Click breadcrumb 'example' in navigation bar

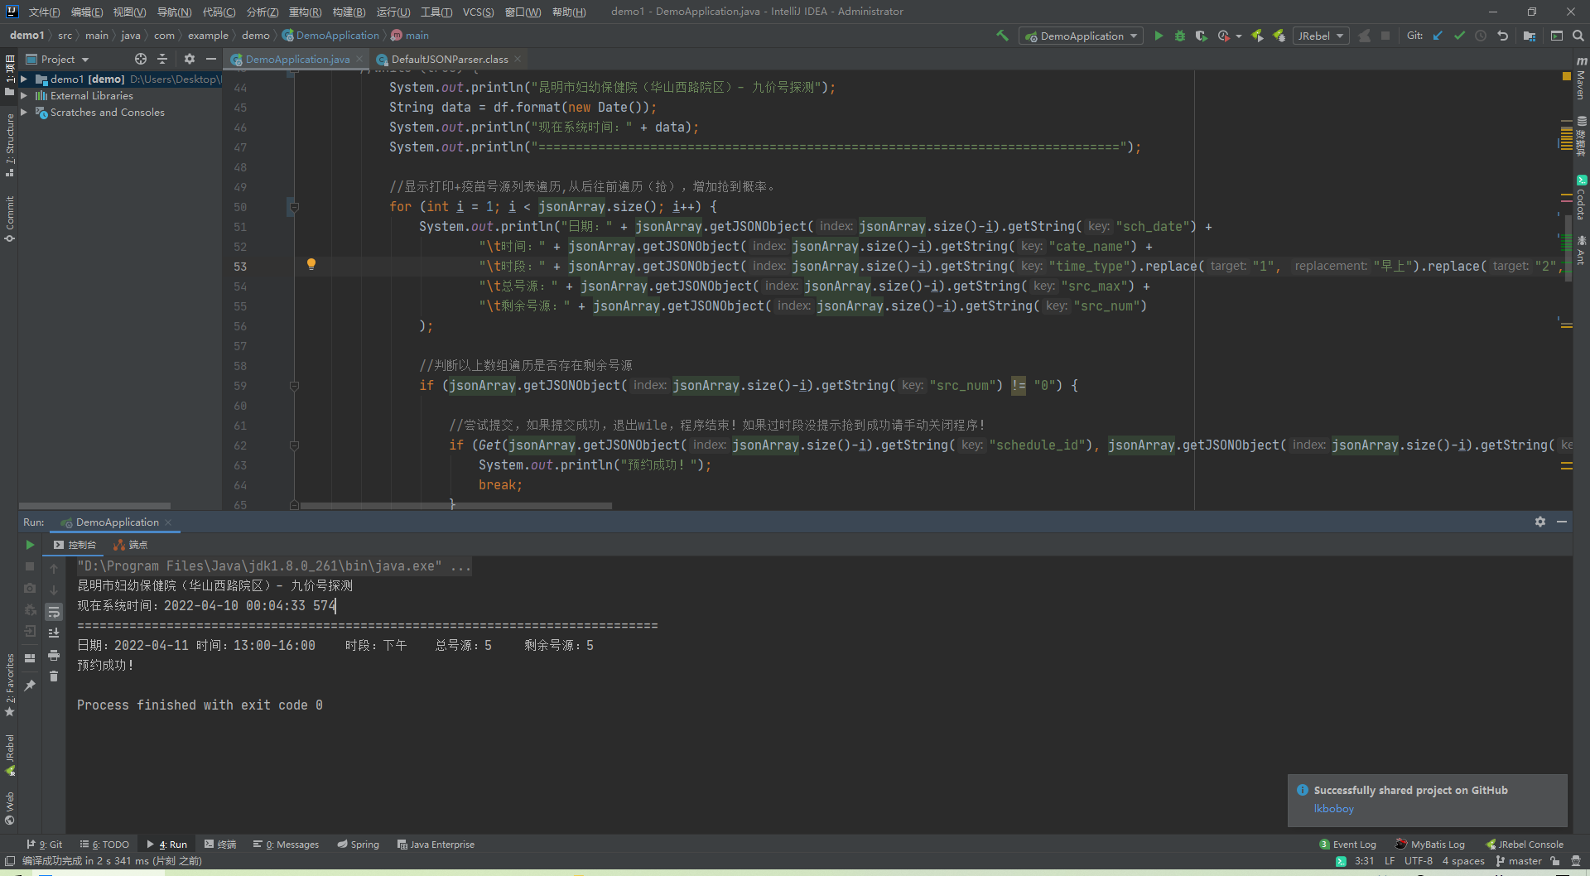tap(208, 36)
